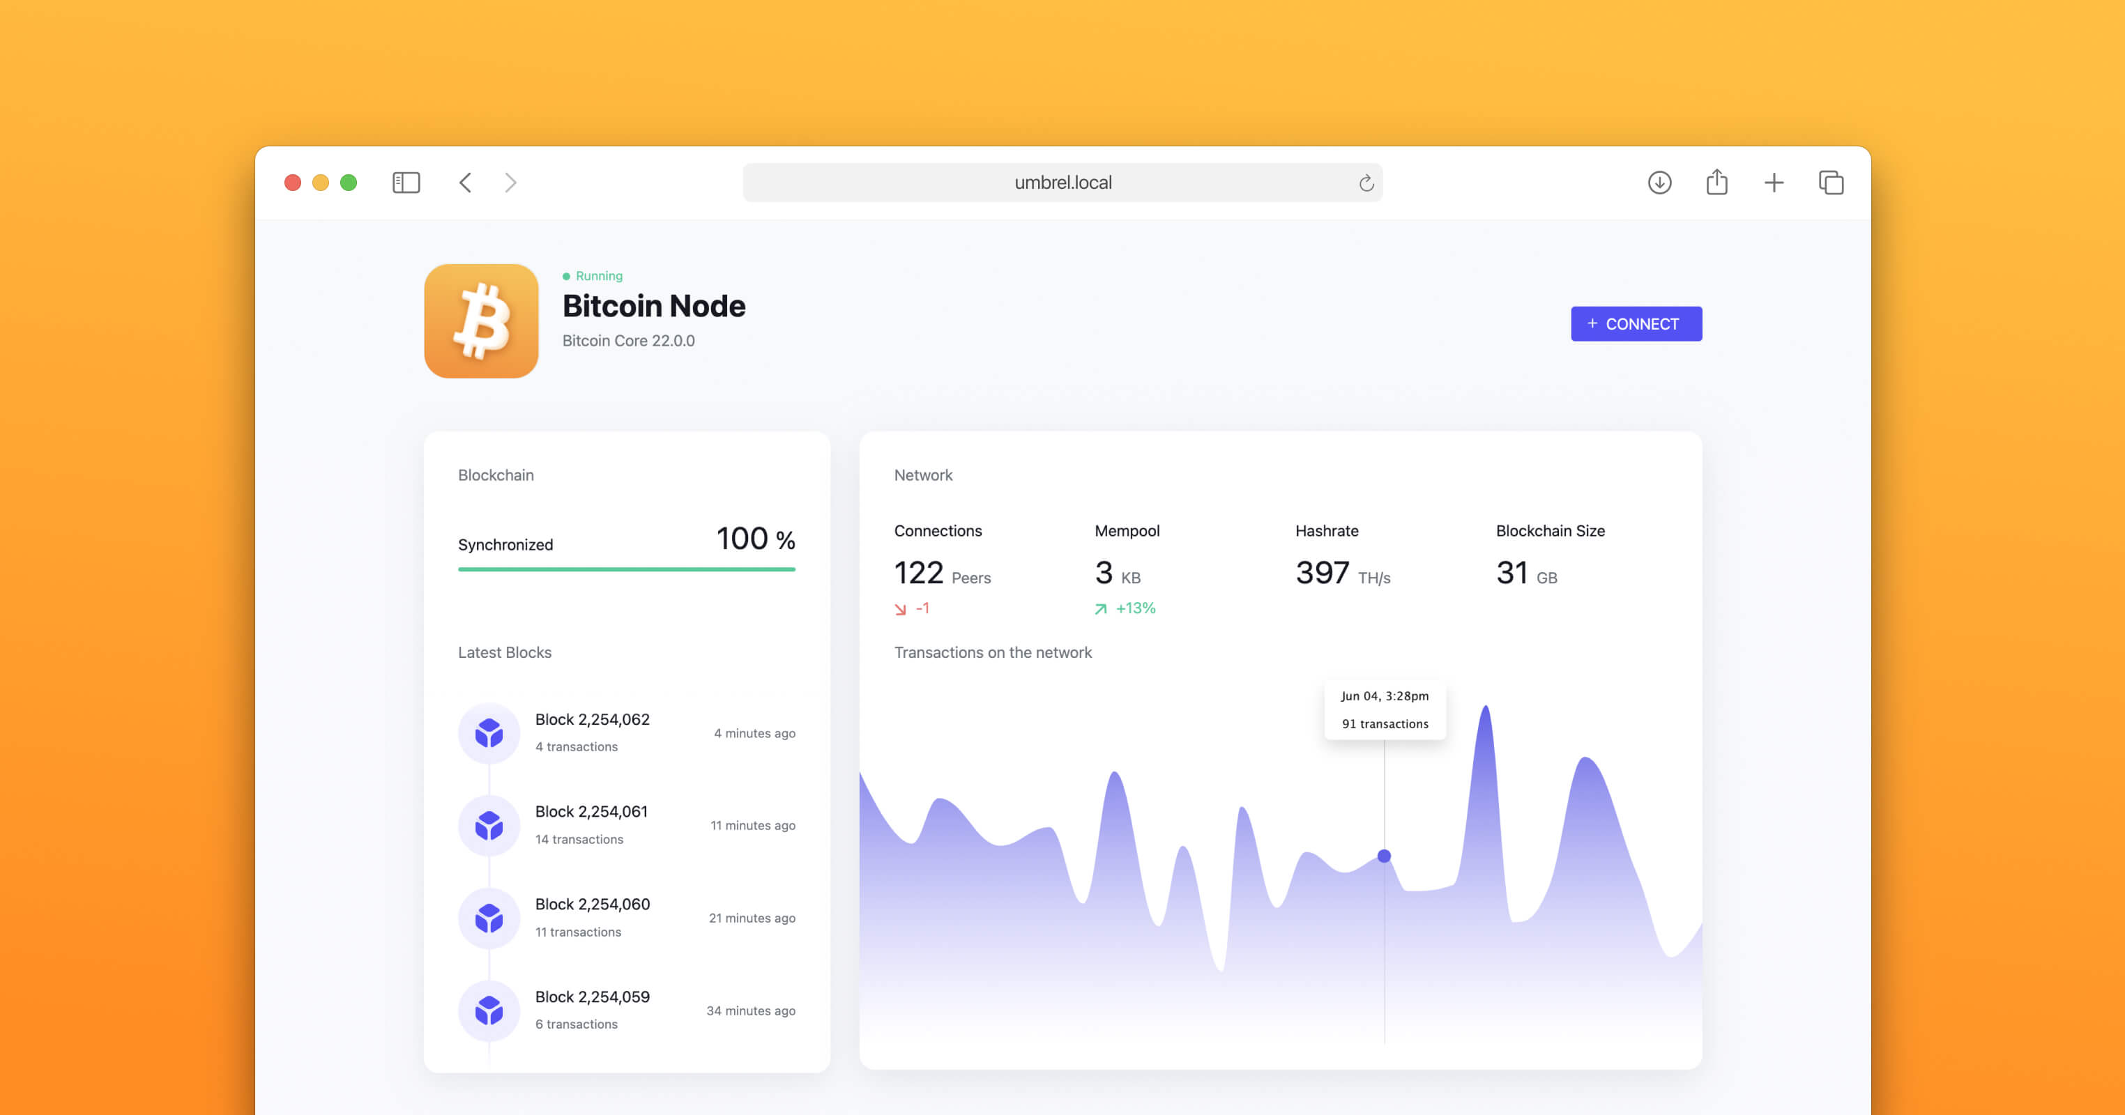This screenshot has height=1115, width=2125.
Task: Click the '397 TH/s' hashrate value
Action: point(1342,573)
